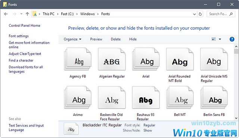
Task: Select the Baskerville Old Face Regular icon
Action: tap(112, 97)
